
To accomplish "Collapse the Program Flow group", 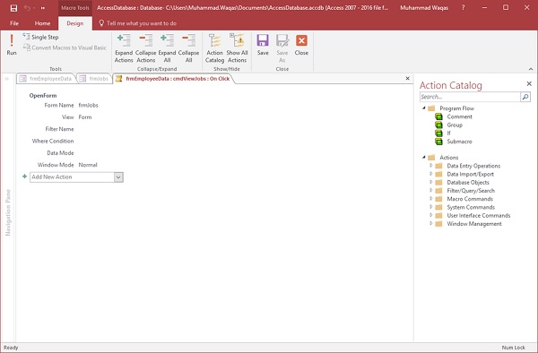I will tap(424, 108).
